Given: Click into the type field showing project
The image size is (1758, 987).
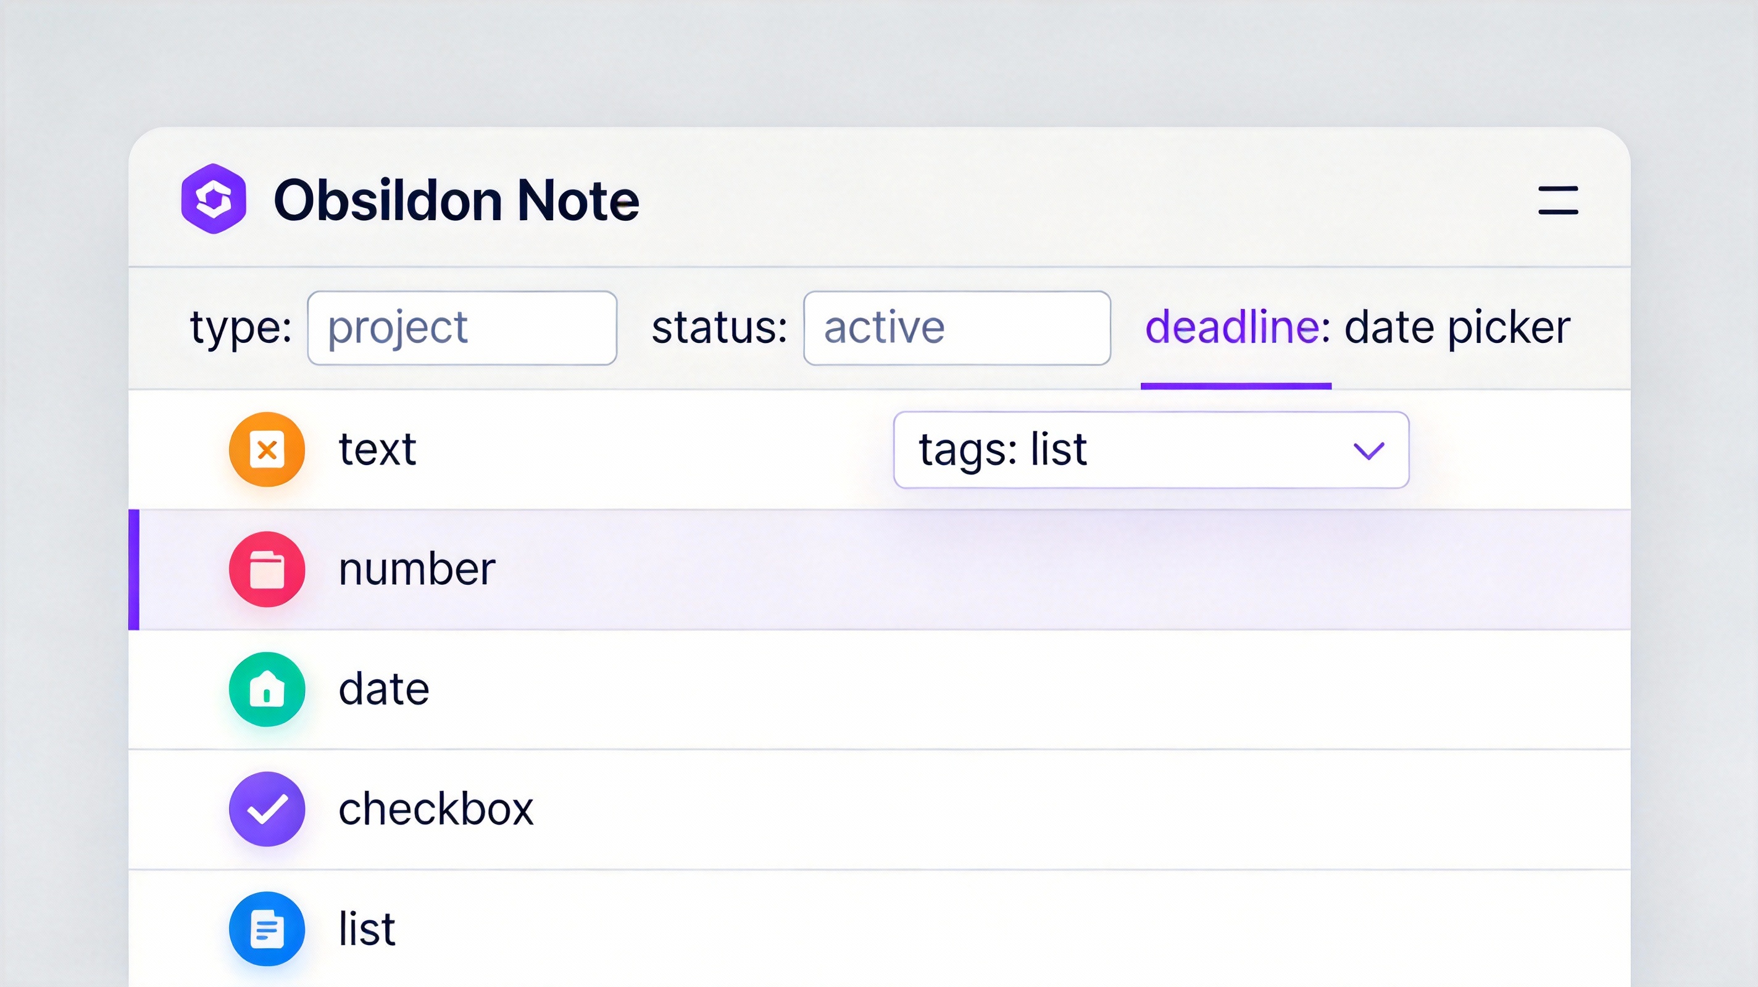Looking at the screenshot, I should pos(462,328).
